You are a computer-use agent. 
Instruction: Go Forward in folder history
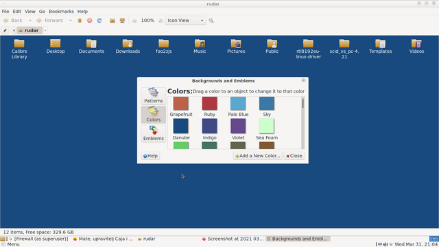click(50, 21)
